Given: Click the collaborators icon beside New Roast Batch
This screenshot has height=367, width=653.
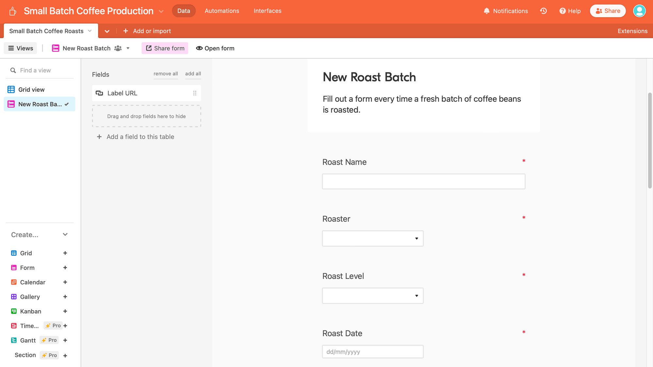Looking at the screenshot, I should click(118, 48).
